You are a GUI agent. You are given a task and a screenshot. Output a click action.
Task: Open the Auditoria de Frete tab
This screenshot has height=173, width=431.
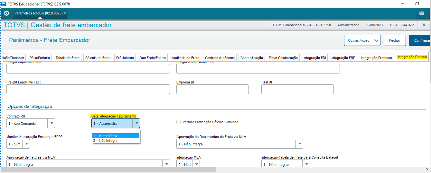(x=185, y=58)
